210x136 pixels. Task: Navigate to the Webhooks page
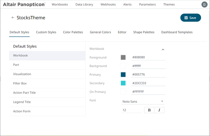[x=108, y=5]
